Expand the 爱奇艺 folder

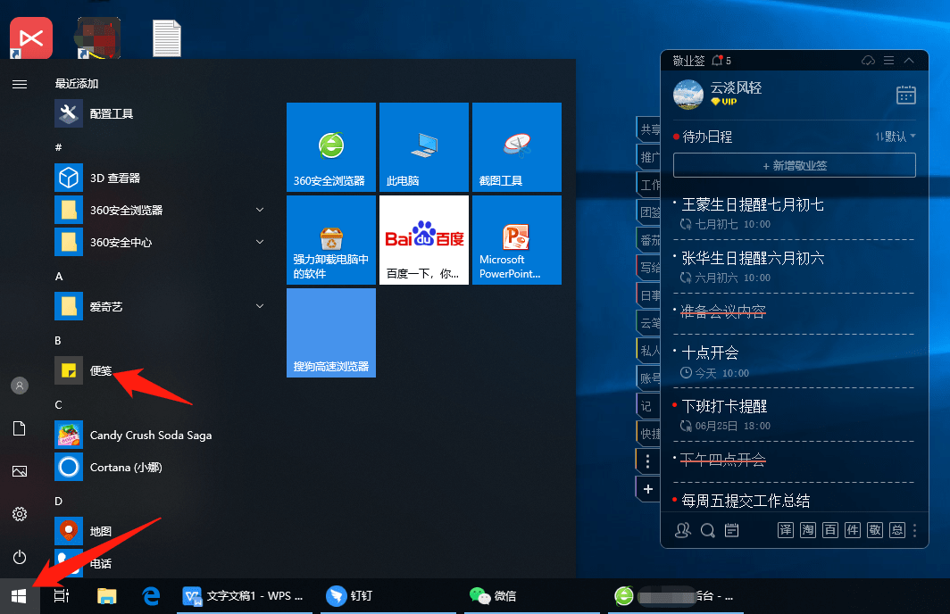tap(260, 306)
